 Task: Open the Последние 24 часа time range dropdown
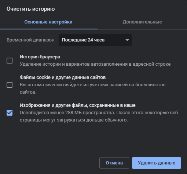[x=95, y=40]
